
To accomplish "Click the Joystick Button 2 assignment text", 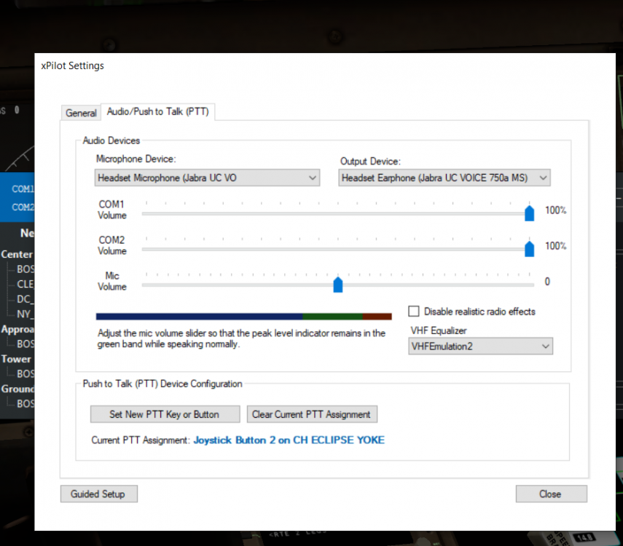I will (x=289, y=440).
